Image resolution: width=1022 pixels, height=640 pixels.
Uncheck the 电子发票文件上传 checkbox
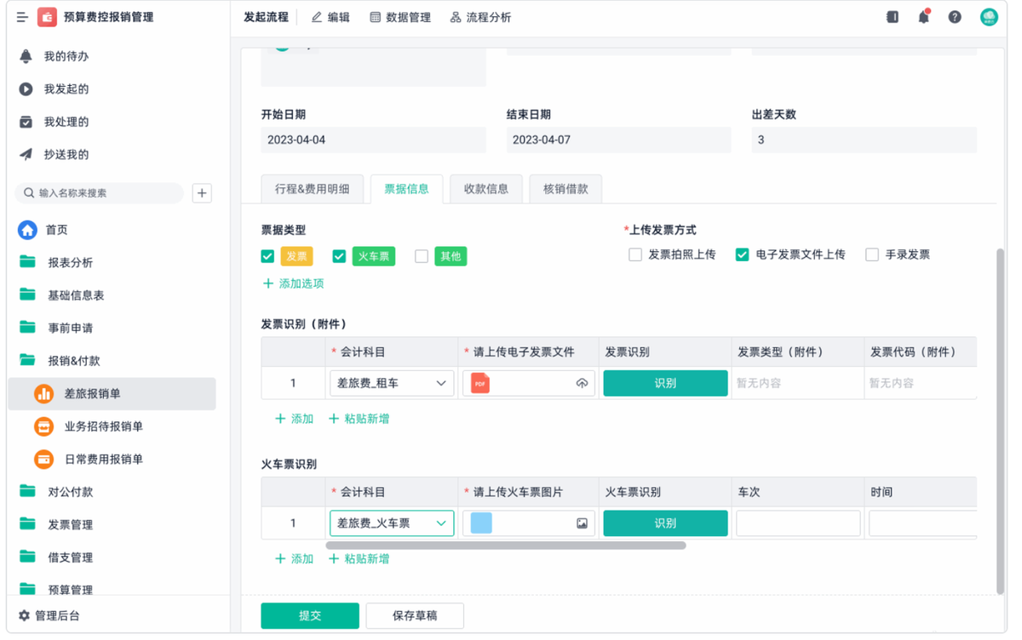point(742,254)
